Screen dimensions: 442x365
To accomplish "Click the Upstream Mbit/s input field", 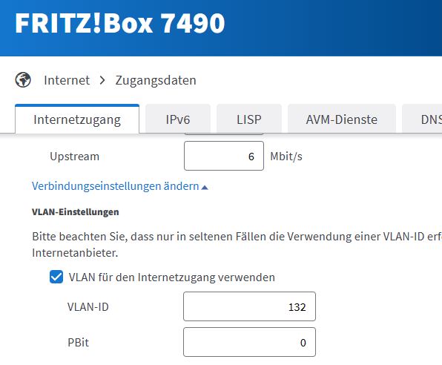I will pyautogui.click(x=224, y=156).
